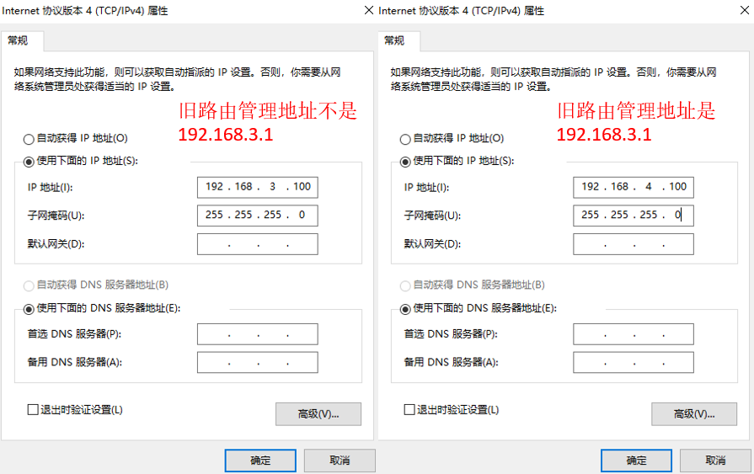The image size is (754, 474).
Task: Choose 使用下面的 DNS 服务器地址 in left dialog
Action: point(29,309)
